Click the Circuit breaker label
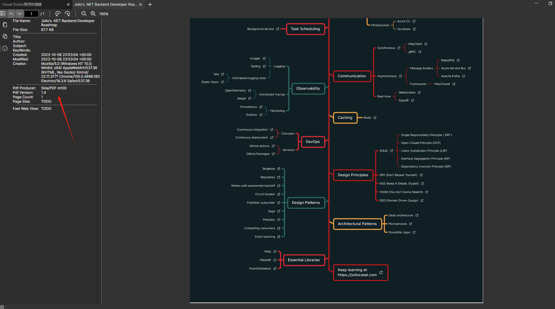 (x=265, y=194)
